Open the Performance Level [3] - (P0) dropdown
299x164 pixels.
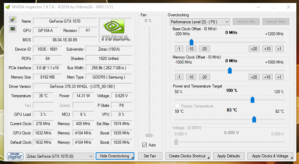[x=200, y=22]
